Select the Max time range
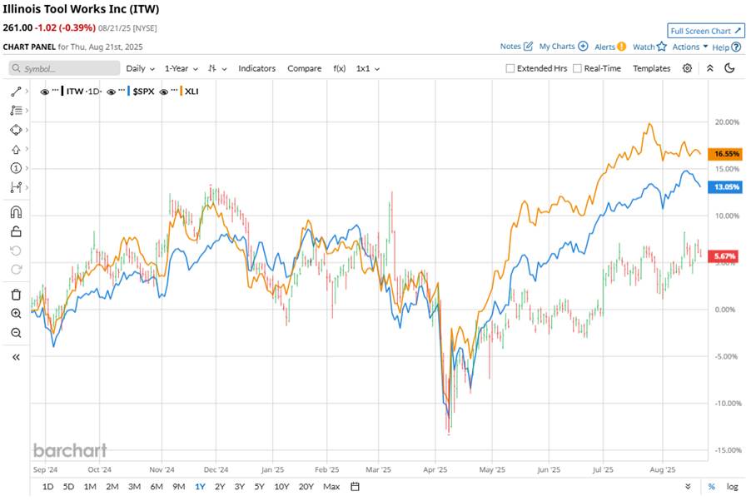 331,487
